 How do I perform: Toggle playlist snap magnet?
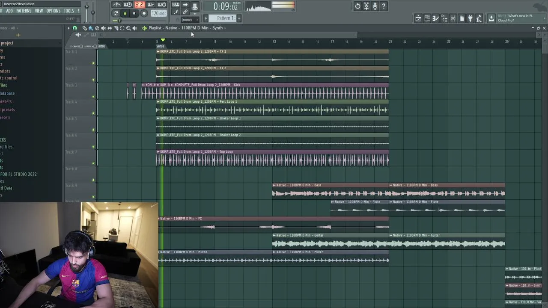[74, 28]
